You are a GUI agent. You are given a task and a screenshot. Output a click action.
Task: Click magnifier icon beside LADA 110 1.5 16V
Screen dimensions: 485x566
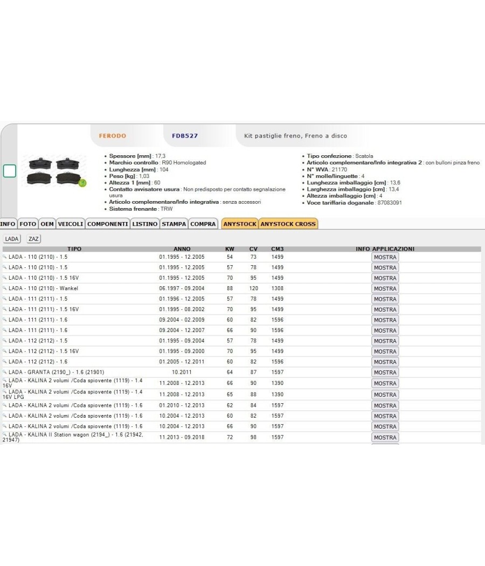point(5,278)
